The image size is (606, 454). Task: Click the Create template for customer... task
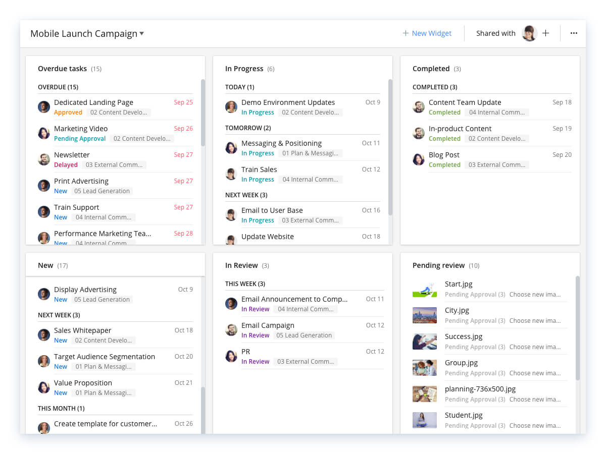point(106,424)
